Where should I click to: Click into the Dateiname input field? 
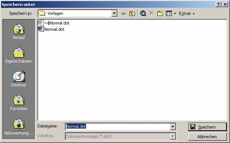[x=118, y=126]
